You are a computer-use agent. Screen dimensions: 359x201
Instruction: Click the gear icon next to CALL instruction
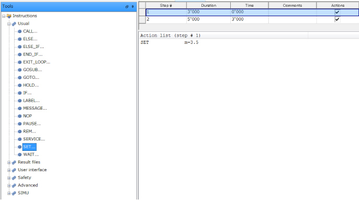click(20, 31)
